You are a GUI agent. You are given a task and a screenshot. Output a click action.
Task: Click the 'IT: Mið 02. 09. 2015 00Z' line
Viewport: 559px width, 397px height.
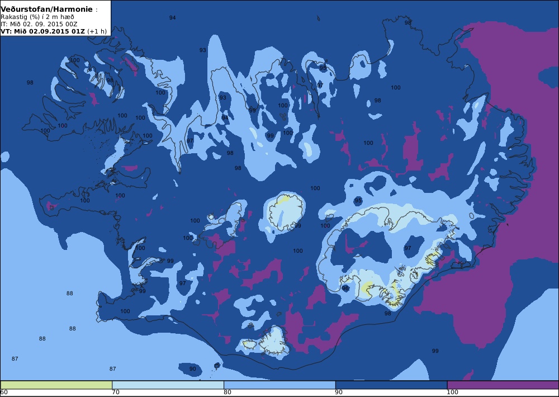point(39,24)
